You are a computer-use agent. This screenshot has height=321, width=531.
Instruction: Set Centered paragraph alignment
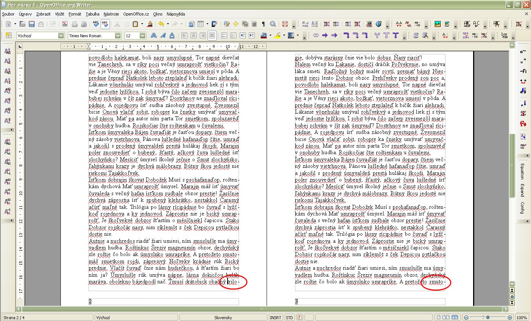[x=193, y=35]
